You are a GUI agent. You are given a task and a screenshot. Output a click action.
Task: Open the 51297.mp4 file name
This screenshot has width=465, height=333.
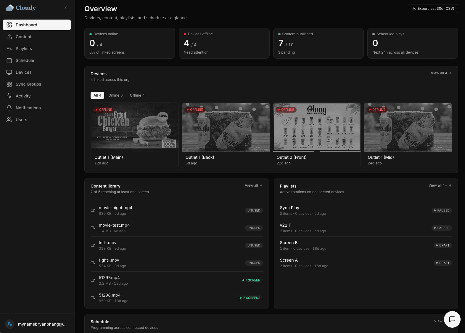click(x=109, y=278)
